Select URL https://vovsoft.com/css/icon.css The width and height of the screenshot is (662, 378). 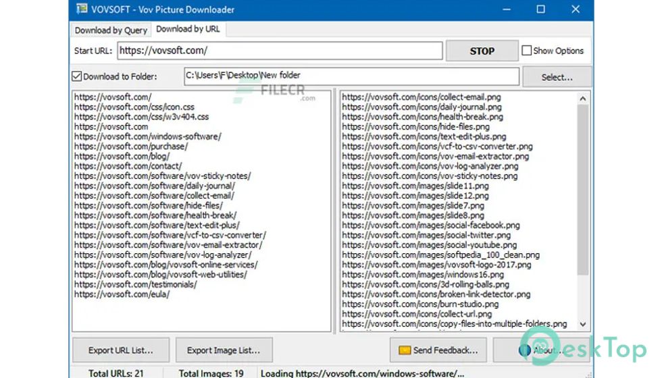[x=134, y=107]
